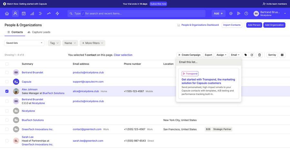
Task: Open the help question mark icon
Action: [x=246, y=14]
